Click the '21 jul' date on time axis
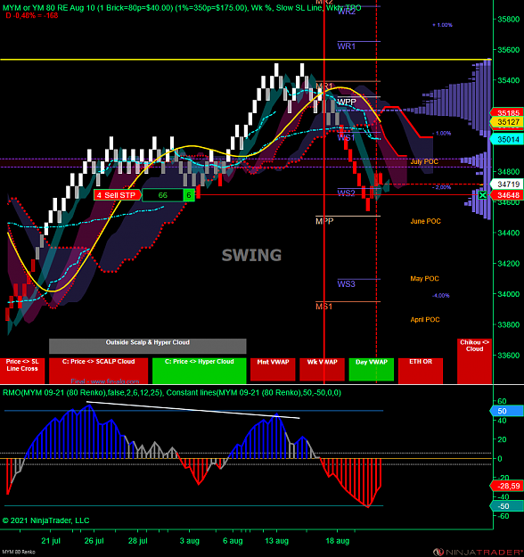 (x=51, y=541)
